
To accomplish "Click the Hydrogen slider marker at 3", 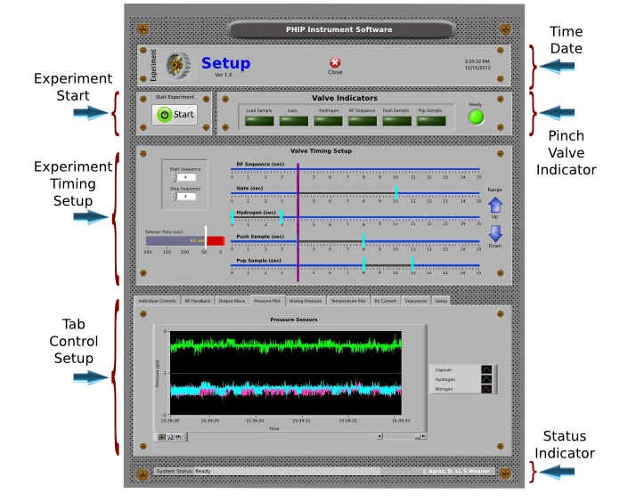I will click(x=281, y=216).
